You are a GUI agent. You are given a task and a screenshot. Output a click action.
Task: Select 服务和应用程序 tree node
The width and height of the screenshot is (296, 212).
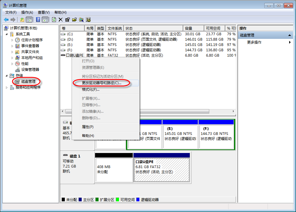[x=28, y=87]
